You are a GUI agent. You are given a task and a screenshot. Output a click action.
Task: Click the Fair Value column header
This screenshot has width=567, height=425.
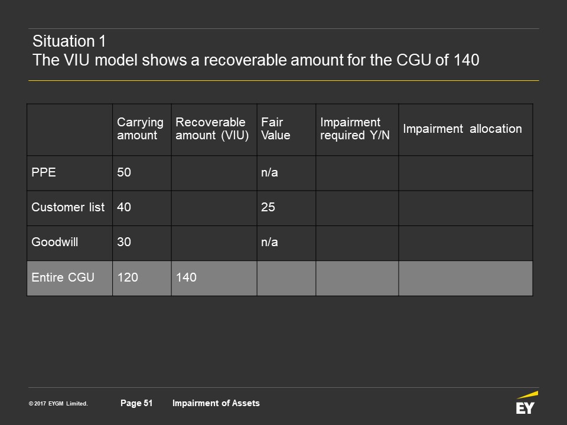276,129
